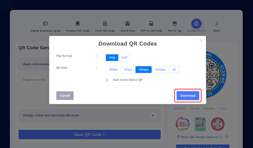Image resolution: width=253 pixels, height=148 pixels.
Task: Open PDF to QR Code option
Action: (151, 27)
